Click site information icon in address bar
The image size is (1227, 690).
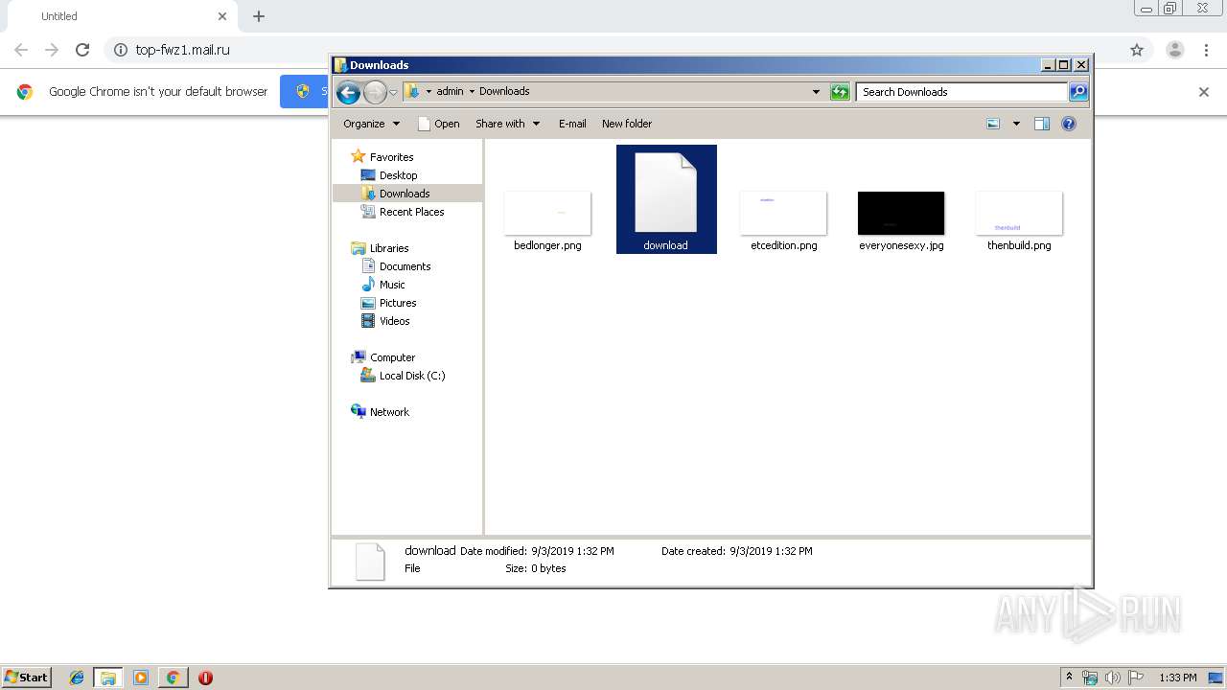coord(120,50)
